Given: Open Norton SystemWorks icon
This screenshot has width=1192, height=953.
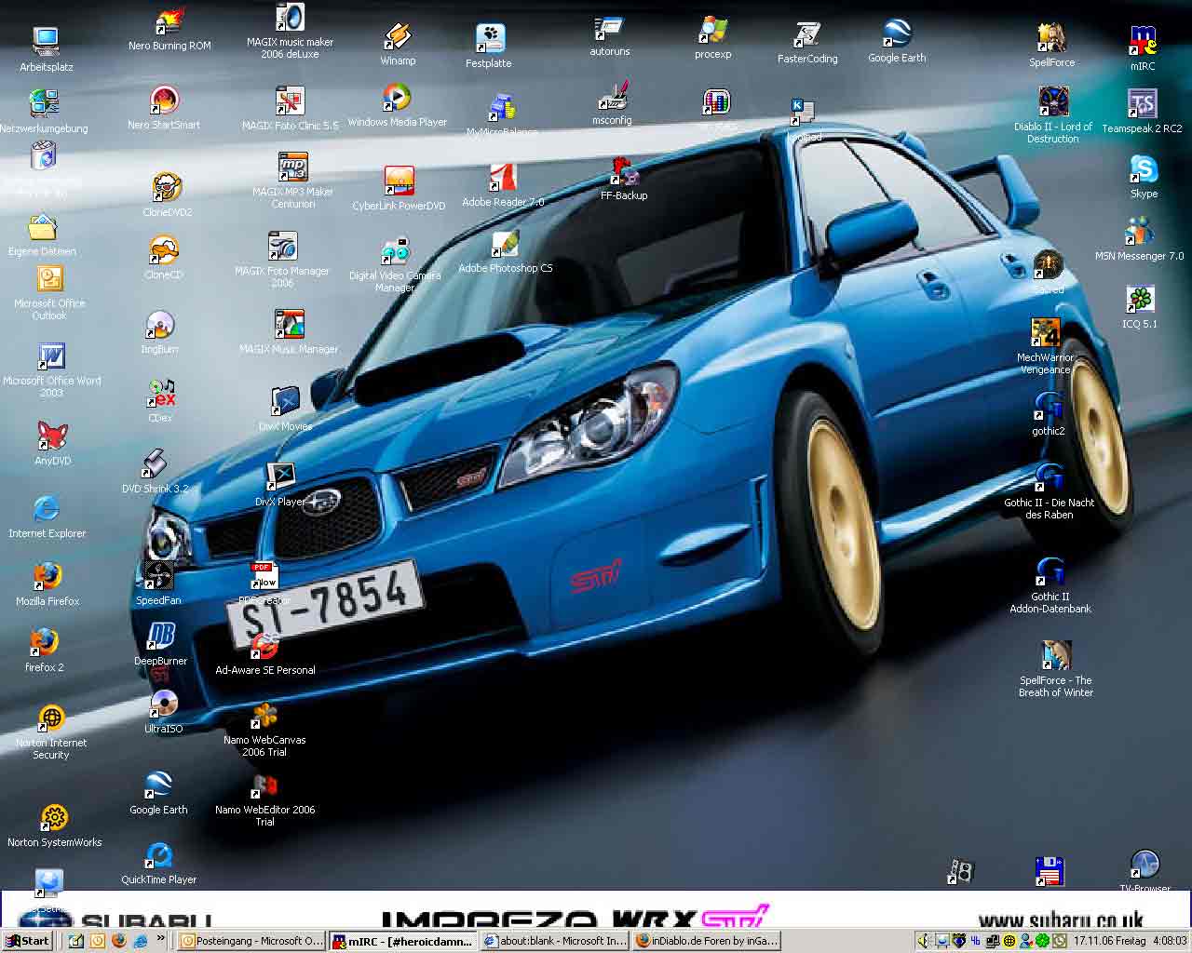Looking at the screenshot, I should point(54,818).
